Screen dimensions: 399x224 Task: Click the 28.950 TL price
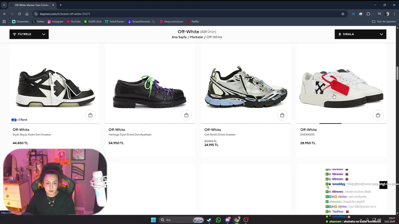(x=308, y=143)
